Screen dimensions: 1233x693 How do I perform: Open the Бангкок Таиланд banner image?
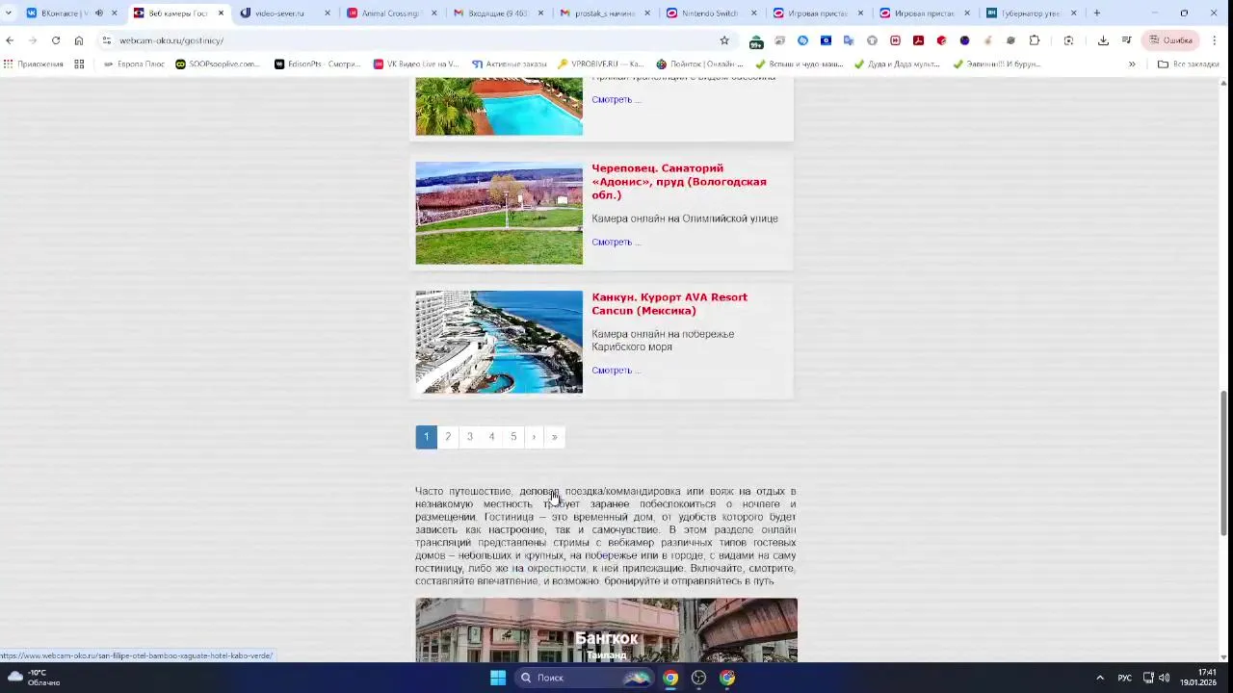[606, 630]
